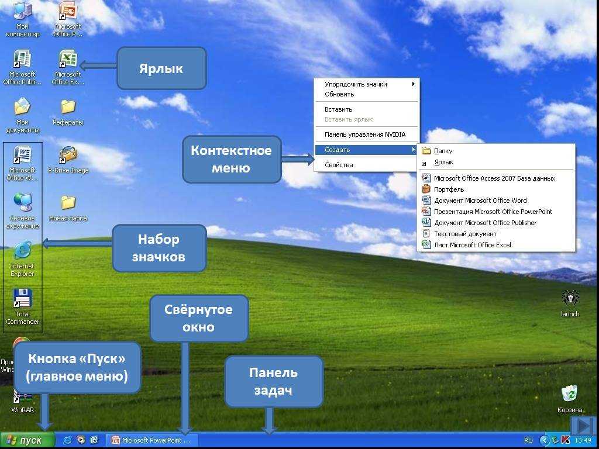Create Лист Microsoft Office Excel

click(x=496, y=245)
